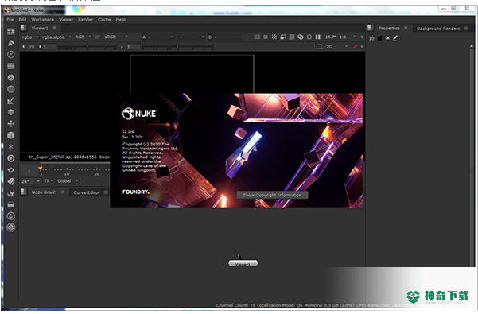
Task: Click the viewer refresh circular-arrows icon
Action: click(x=301, y=37)
